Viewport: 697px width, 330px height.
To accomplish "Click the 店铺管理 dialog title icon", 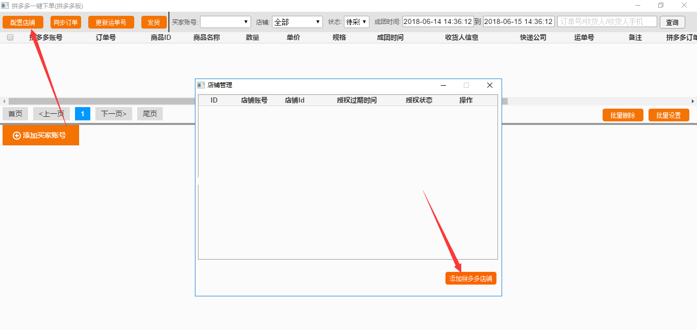I will 201,85.
